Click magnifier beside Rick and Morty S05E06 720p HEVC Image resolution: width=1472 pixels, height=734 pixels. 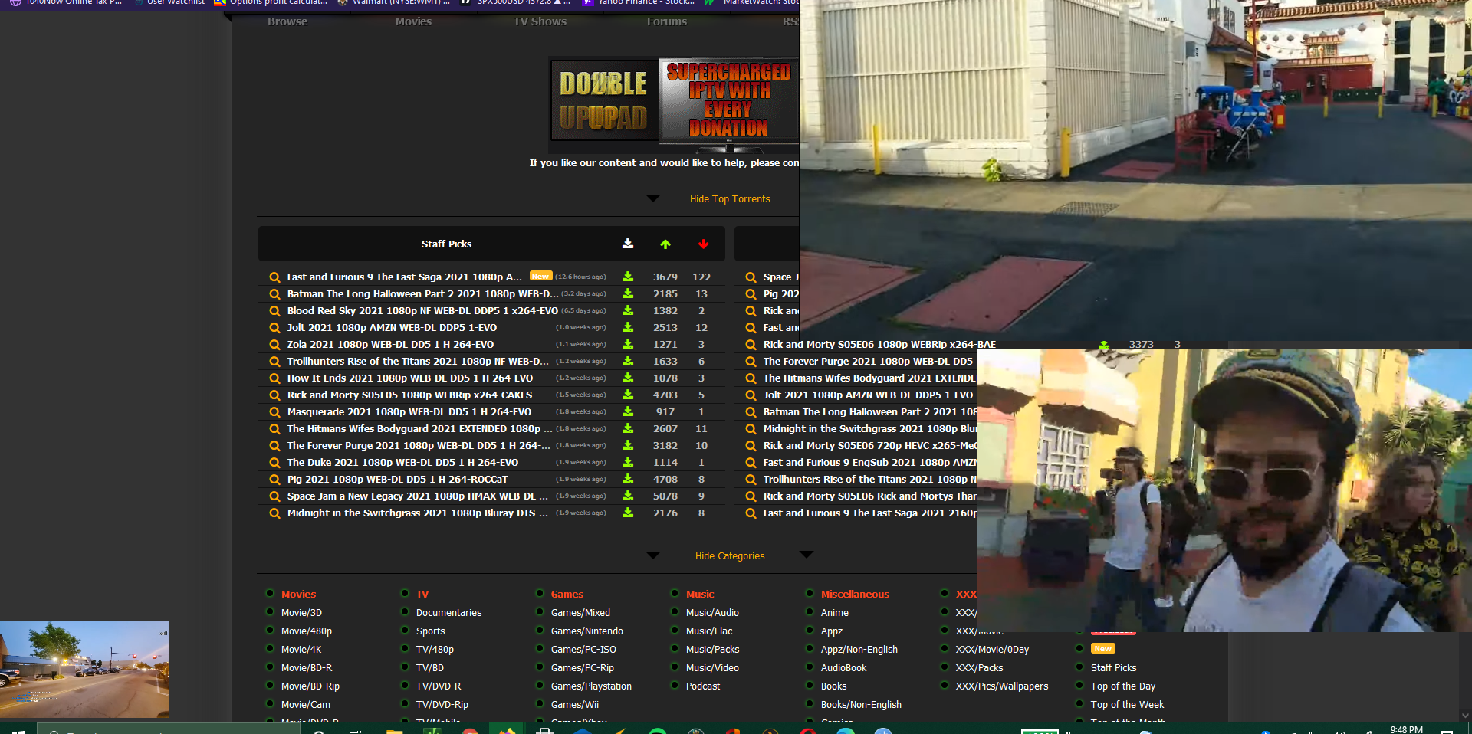[751, 446]
